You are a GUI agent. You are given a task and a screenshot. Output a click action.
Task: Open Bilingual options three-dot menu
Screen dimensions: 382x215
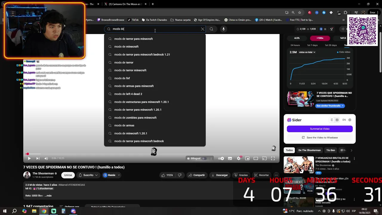point(211,159)
